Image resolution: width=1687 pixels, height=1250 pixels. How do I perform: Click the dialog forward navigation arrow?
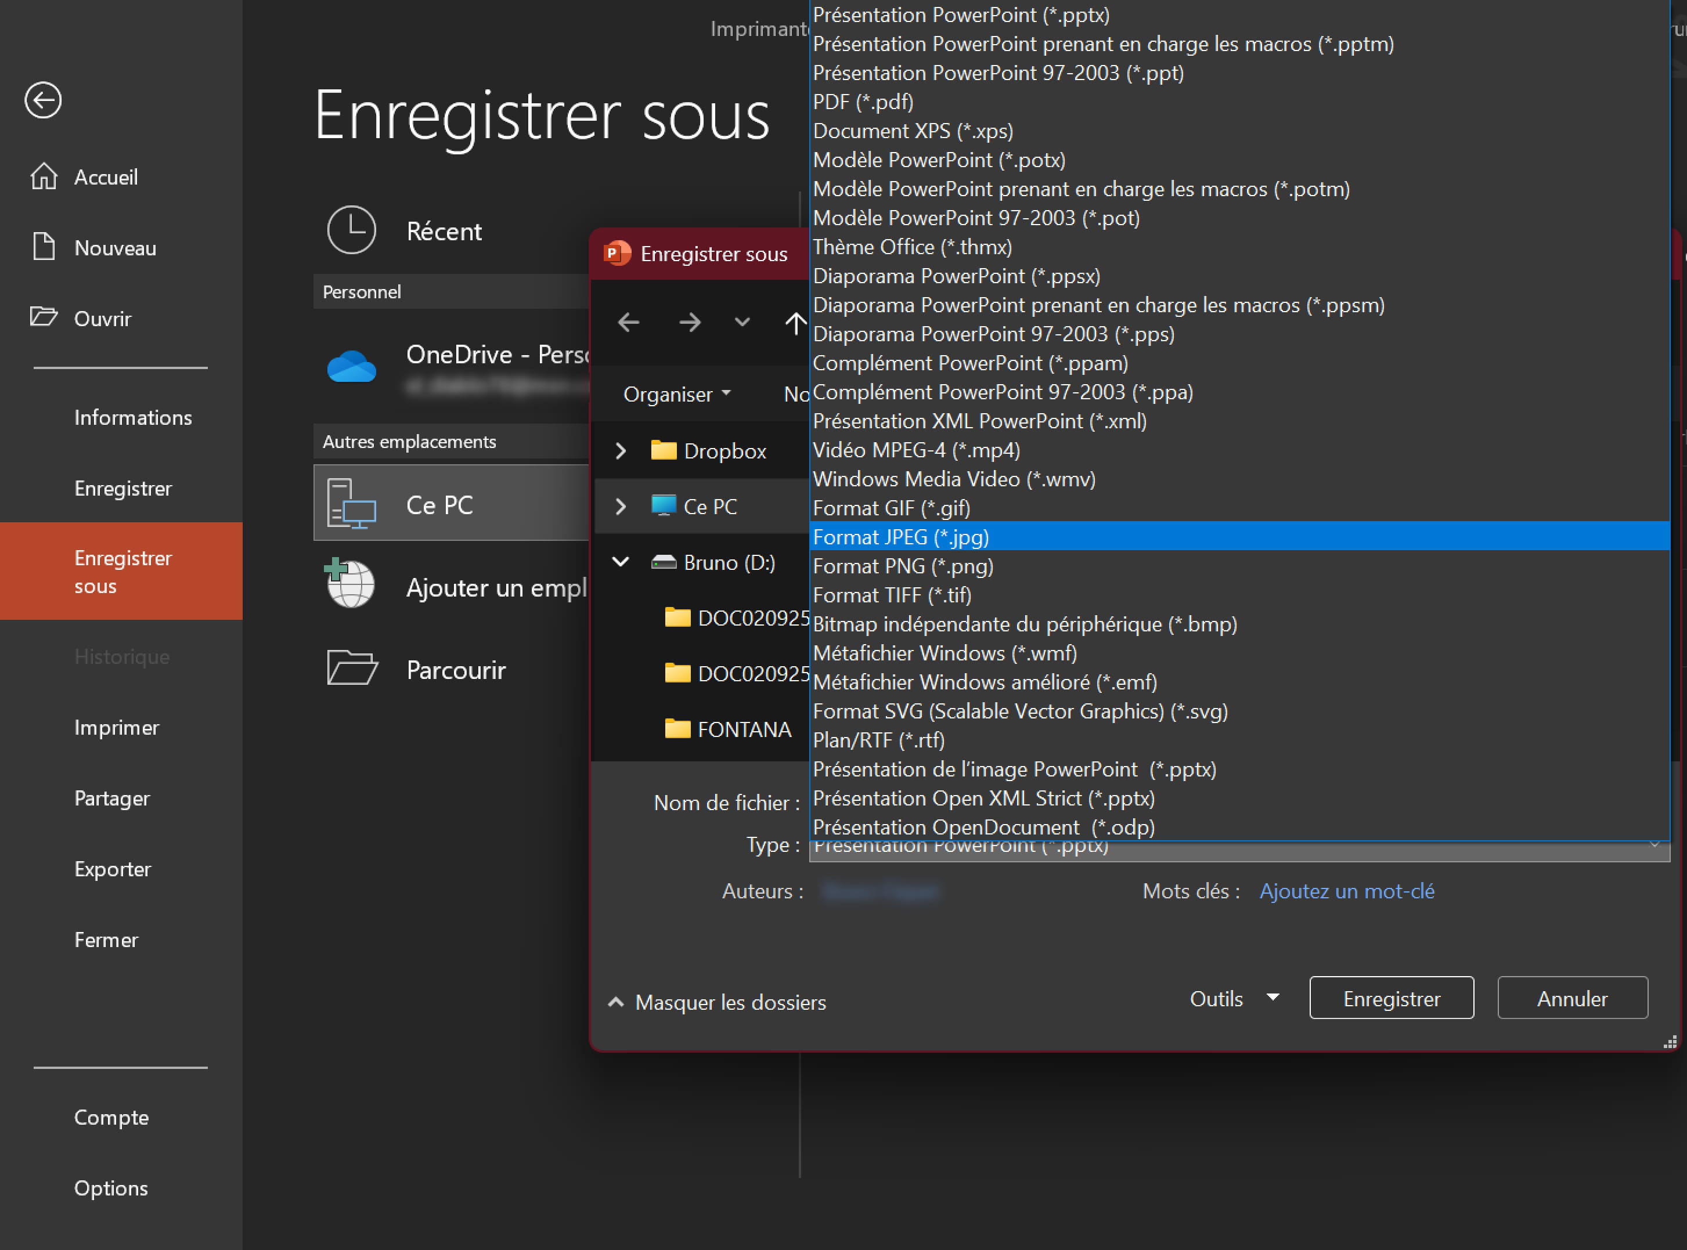[x=690, y=323]
